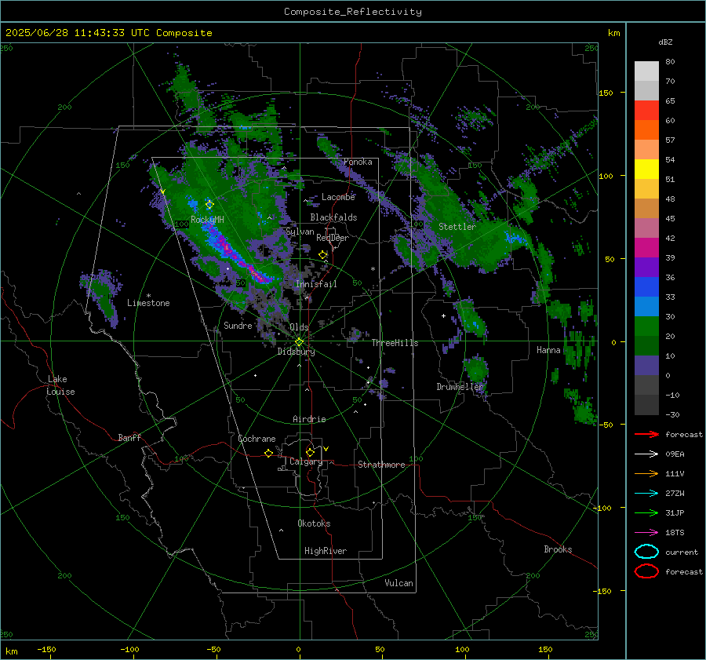Screen dimensions: 706x660
Task: Click the Composite_Reflectivity title
Action: pyautogui.click(x=352, y=12)
